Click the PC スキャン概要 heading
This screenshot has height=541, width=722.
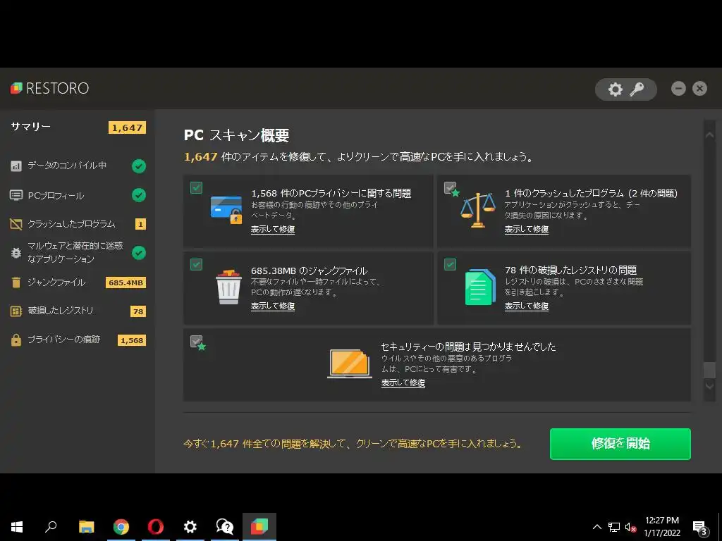pos(236,135)
